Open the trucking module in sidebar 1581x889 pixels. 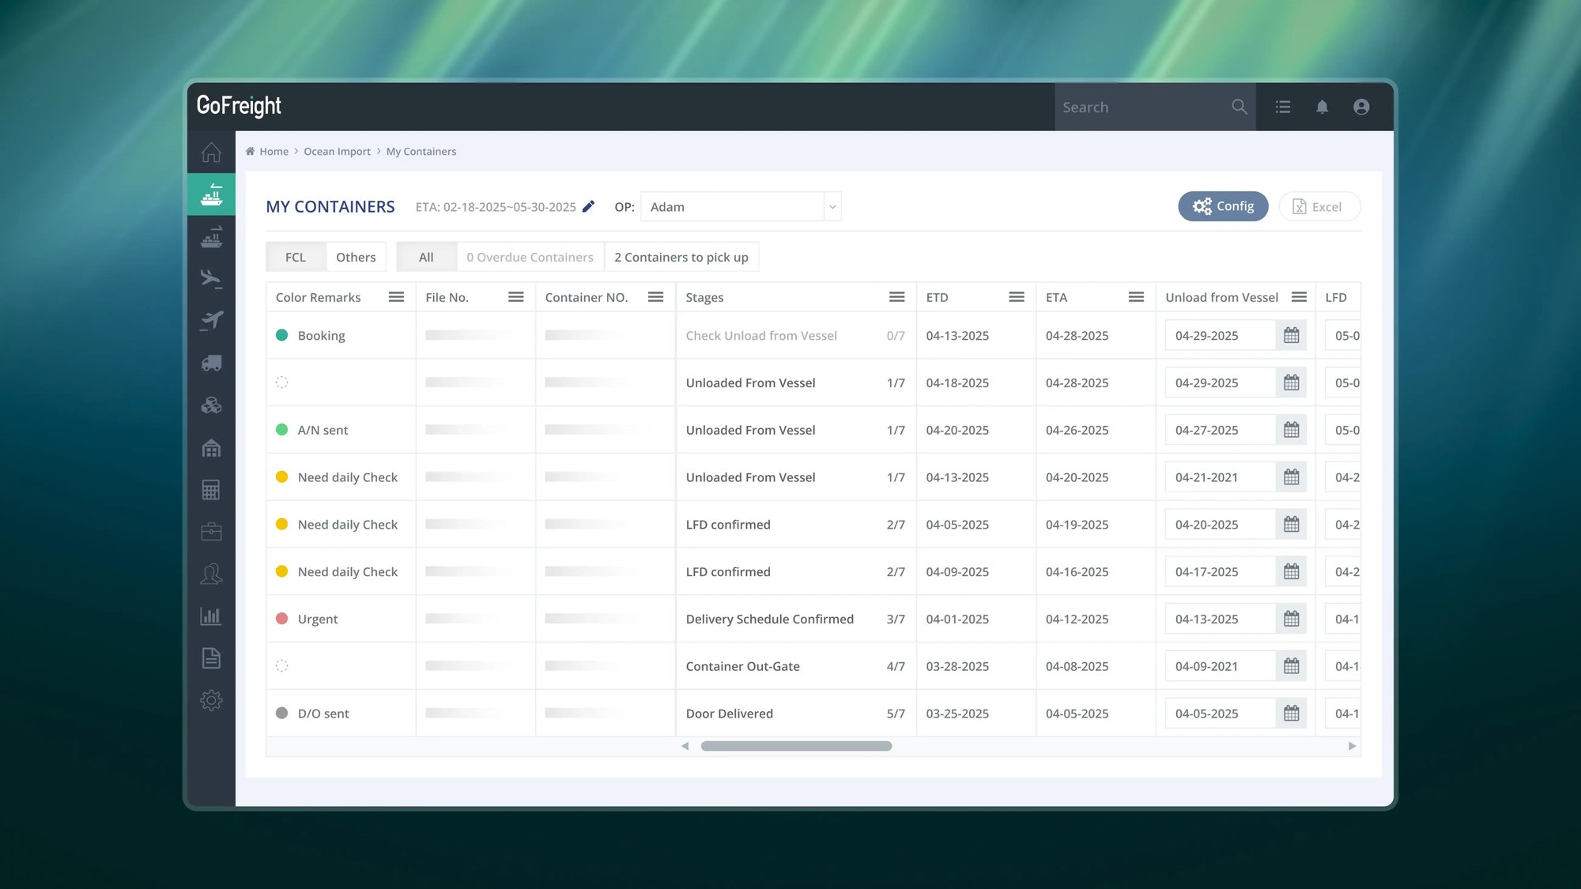point(211,364)
